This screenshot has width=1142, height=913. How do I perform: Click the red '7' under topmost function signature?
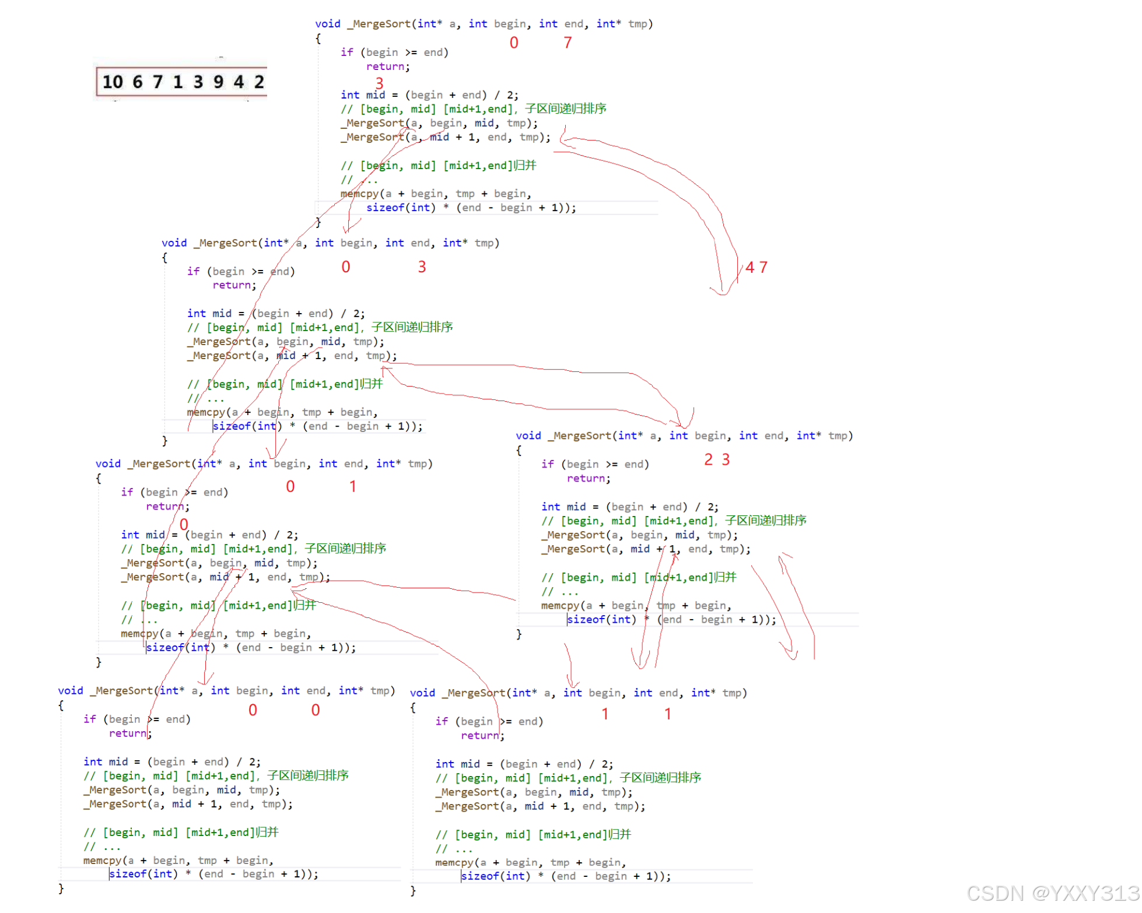point(568,43)
